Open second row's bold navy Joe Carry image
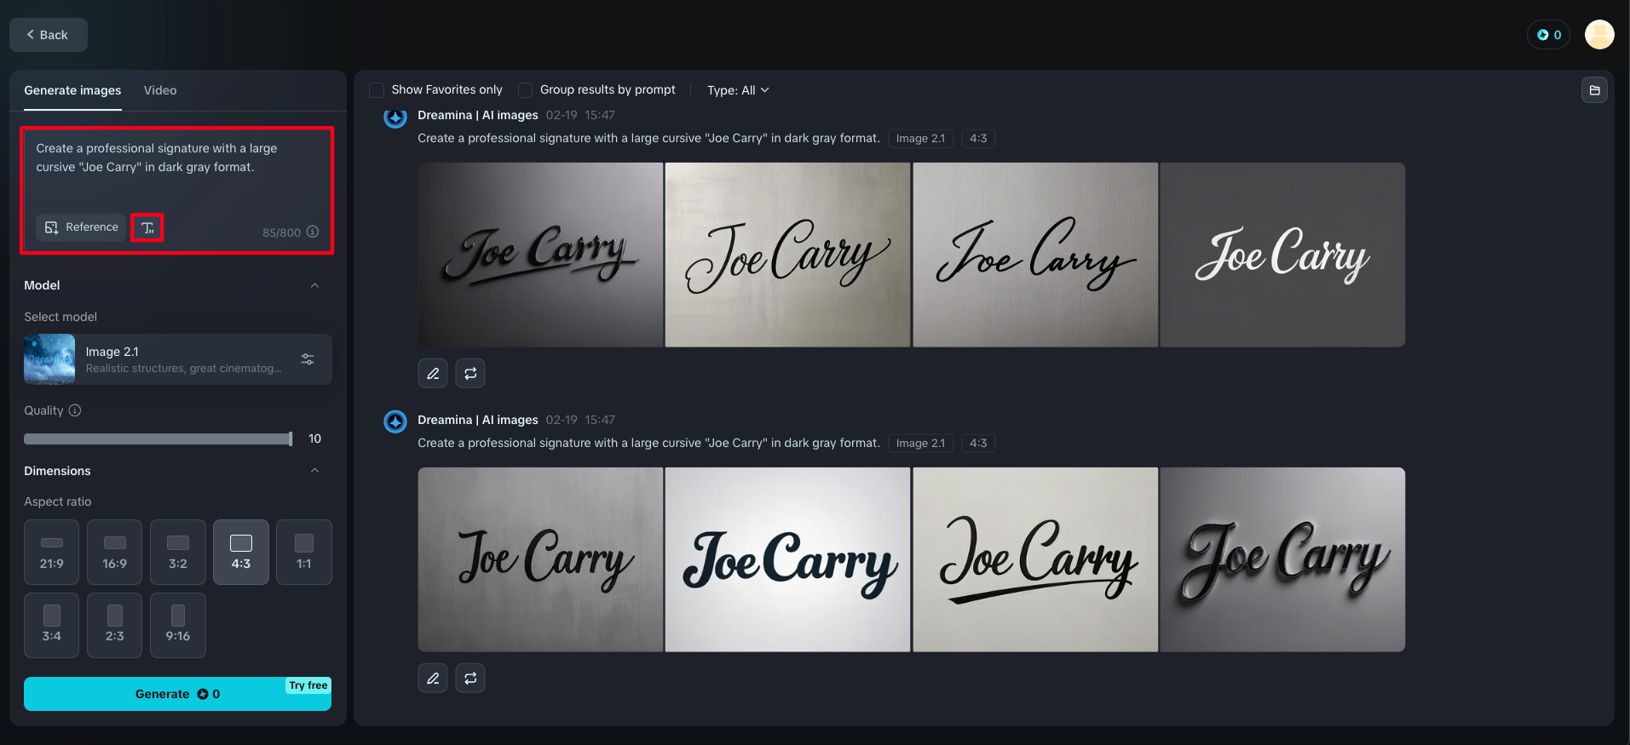1630x745 pixels. tap(787, 559)
